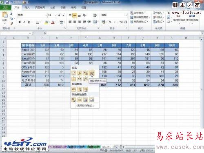Choose Keep Source Formatting paste option
The image size is (204, 153).
click(x=91, y=73)
